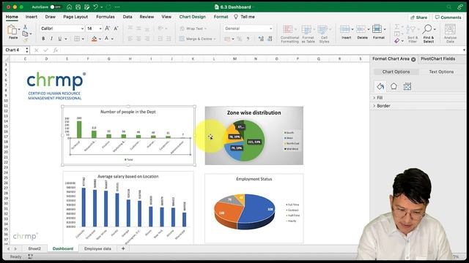The width and height of the screenshot is (469, 263).
Task: Toggle Bold formatting
Action: (43, 39)
